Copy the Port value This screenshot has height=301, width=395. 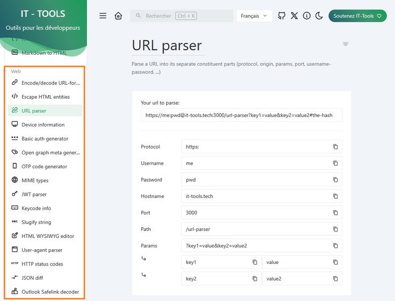335,213
